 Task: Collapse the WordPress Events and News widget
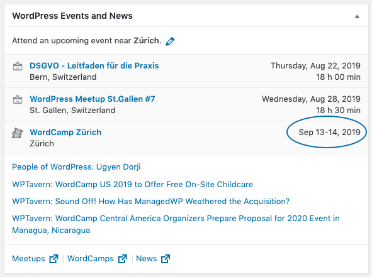357,16
